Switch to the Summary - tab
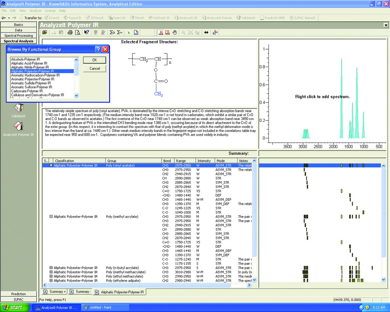This screenshot has height=312, width=390. [81, 291]
